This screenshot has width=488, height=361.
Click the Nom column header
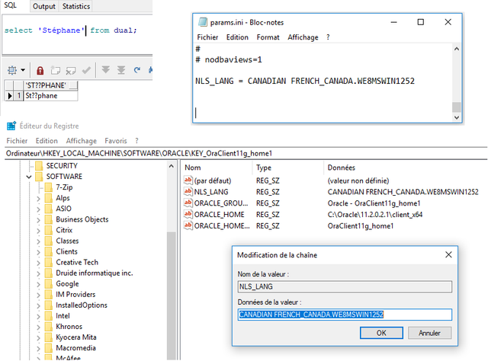click(193, 168)
